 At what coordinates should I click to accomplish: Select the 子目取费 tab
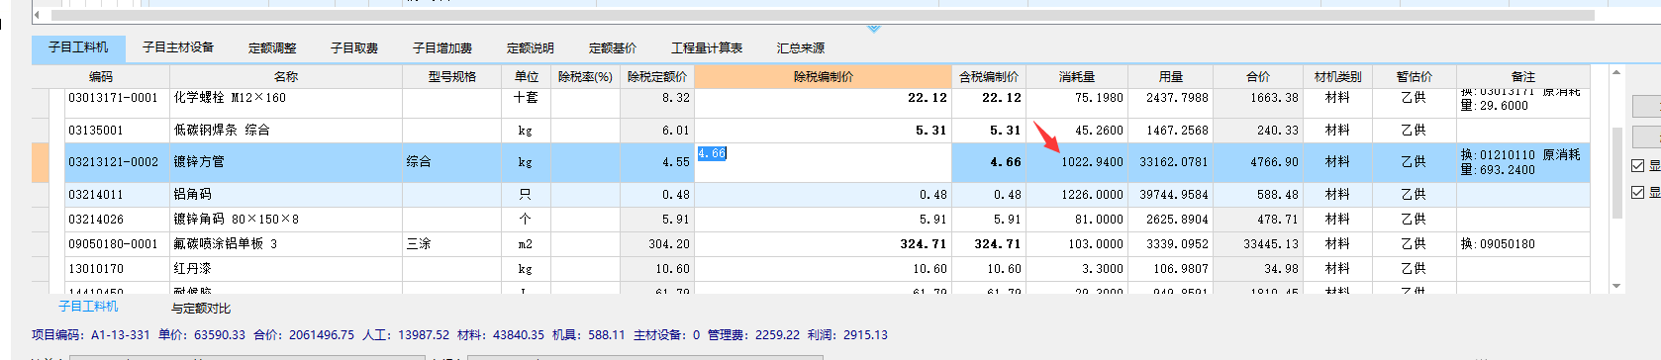354,47
